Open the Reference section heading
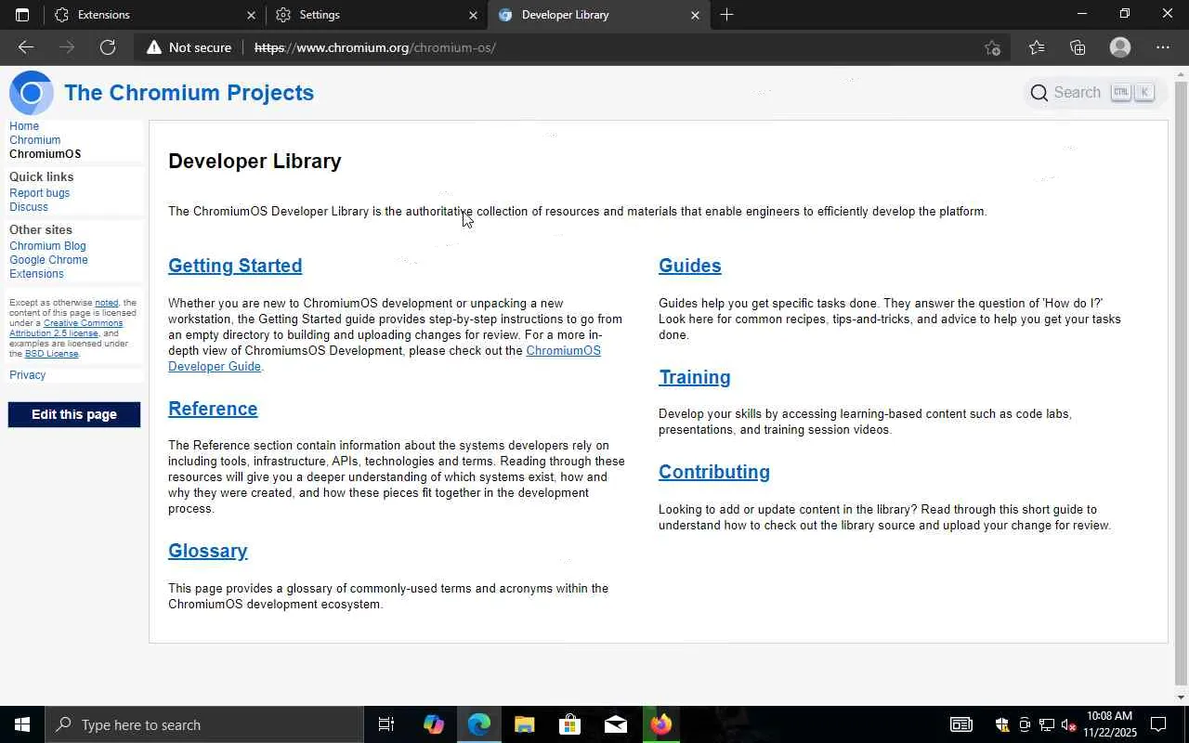 213,409
